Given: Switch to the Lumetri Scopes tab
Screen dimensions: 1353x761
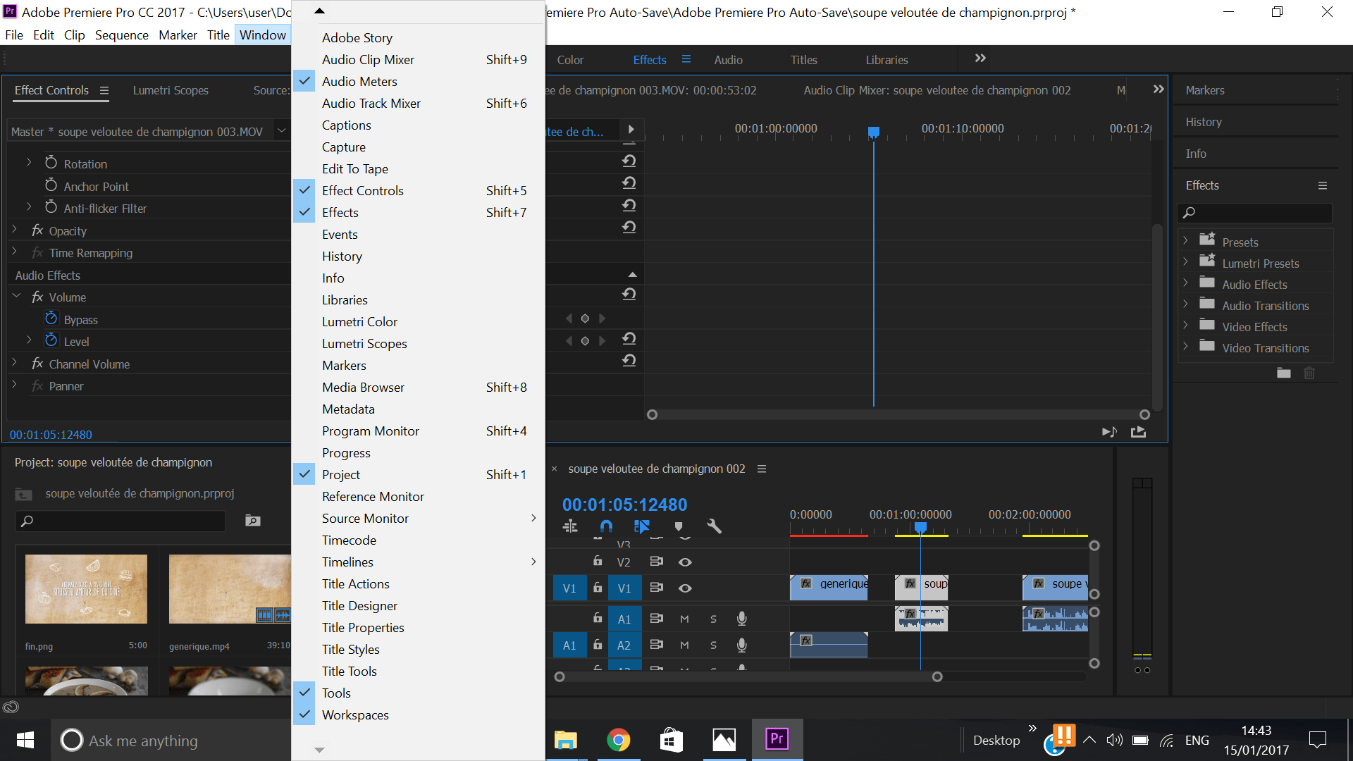Looking at the screenshot, I should 171,90.
